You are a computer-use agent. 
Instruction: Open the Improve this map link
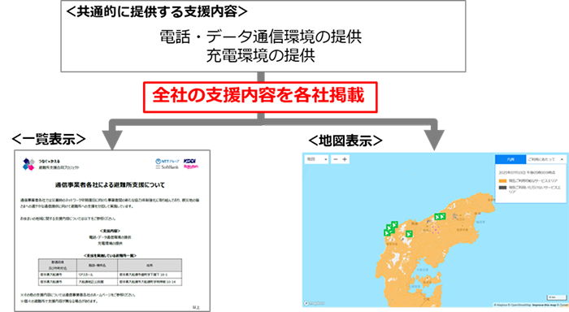point(545,305)
